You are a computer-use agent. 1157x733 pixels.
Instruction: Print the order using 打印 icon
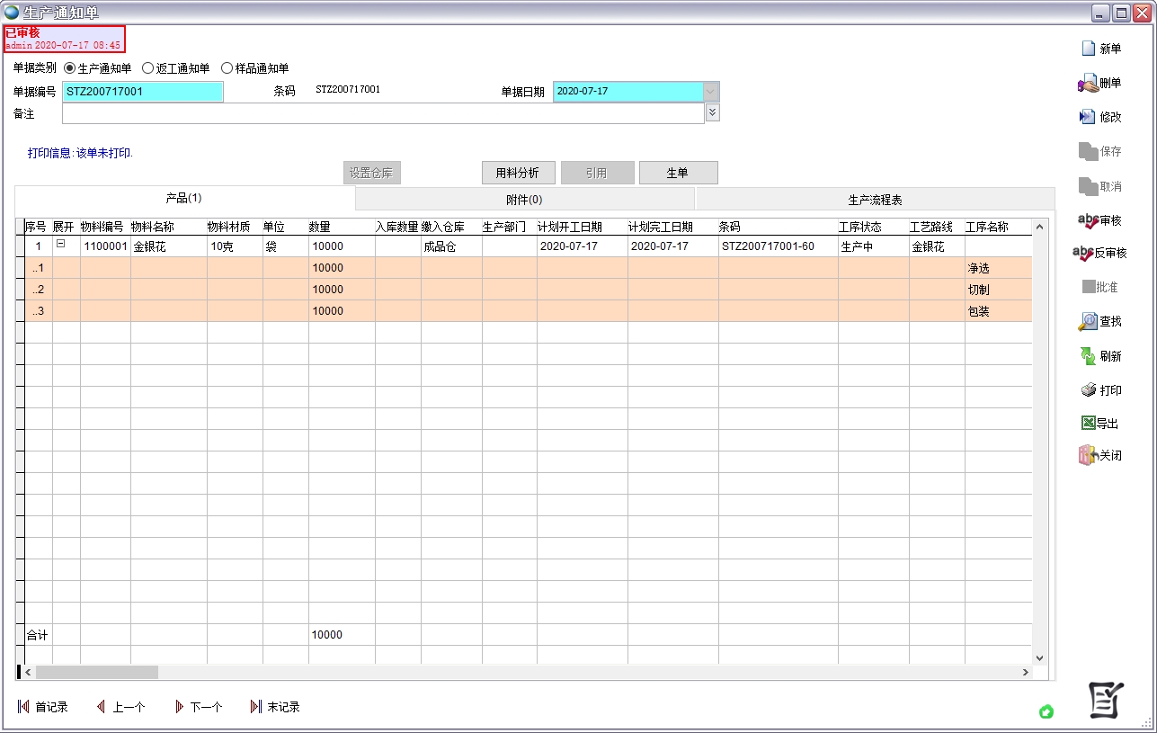[1089, 390]
